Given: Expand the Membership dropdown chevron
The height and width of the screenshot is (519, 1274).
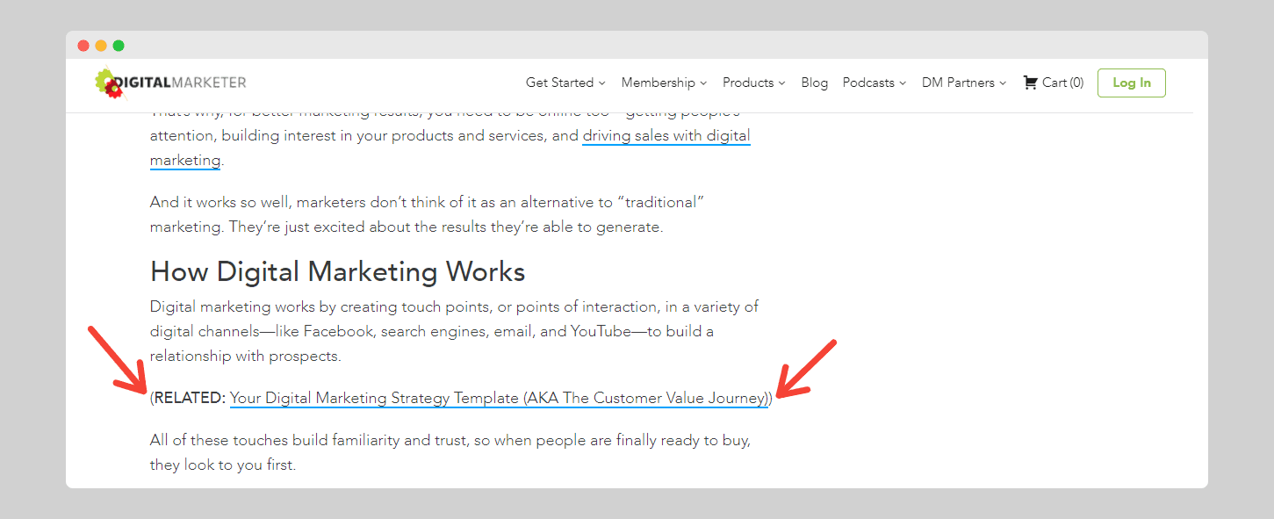Looking at the screenshot, I should 703,83.
